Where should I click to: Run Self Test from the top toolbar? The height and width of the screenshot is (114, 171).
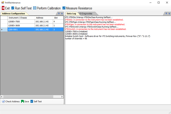pos(23,8)
